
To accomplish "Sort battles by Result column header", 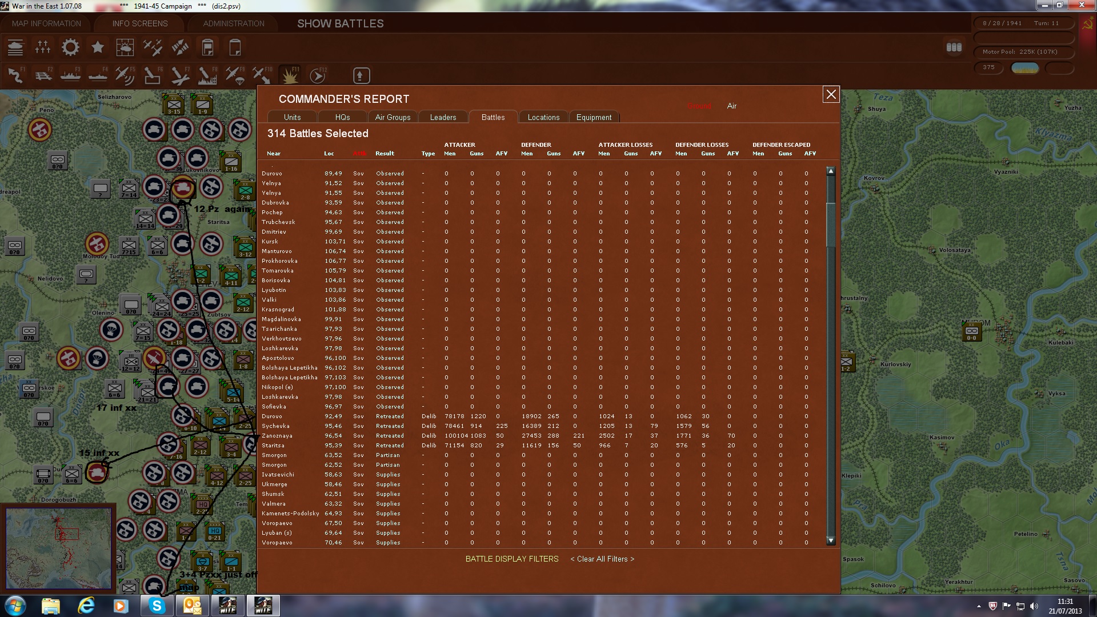I will [x=385, y=153].
